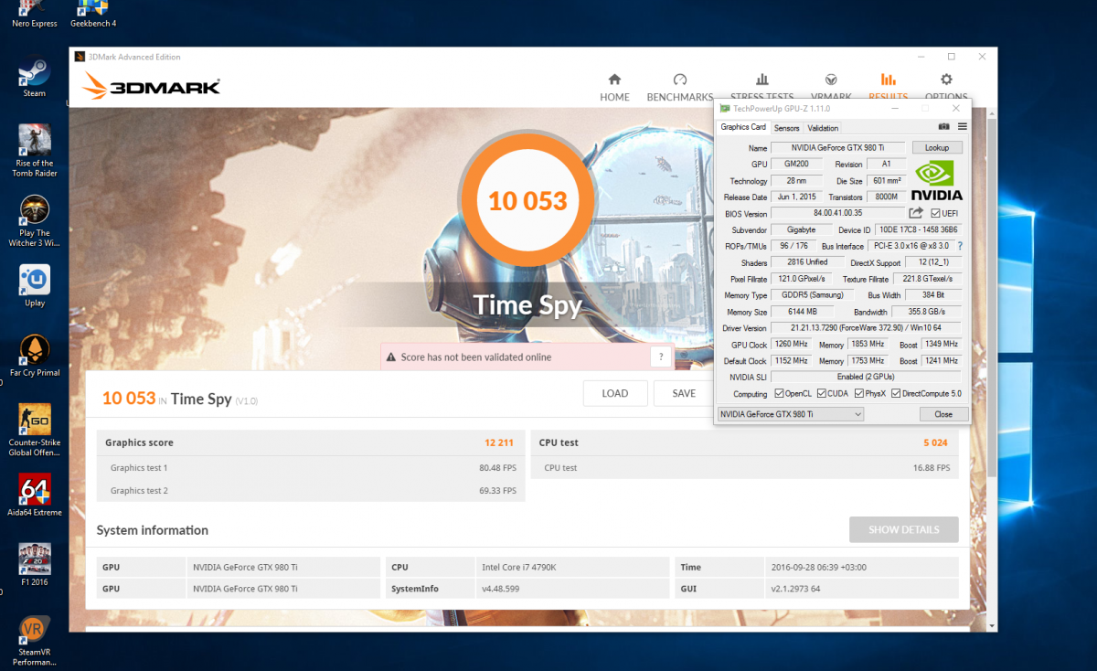Image resolution: width=1097 pixels, height=671 pixels.
Task: Click SHOW DETAILS for system information
Action: [903, 529]
